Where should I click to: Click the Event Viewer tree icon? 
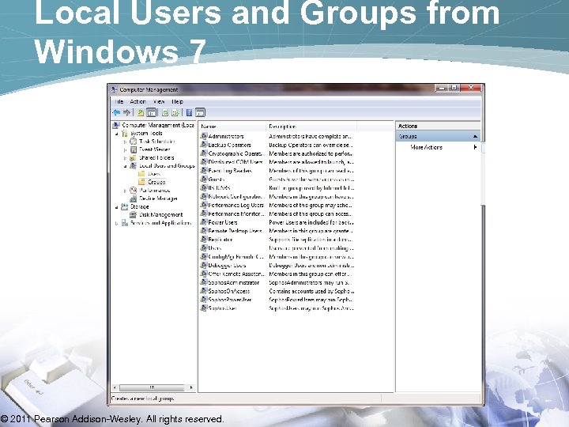point(134,149)
